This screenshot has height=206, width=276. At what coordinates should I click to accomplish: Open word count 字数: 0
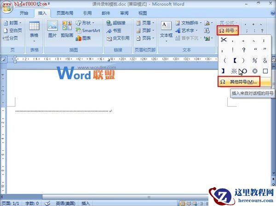click(x=32, y=203)
